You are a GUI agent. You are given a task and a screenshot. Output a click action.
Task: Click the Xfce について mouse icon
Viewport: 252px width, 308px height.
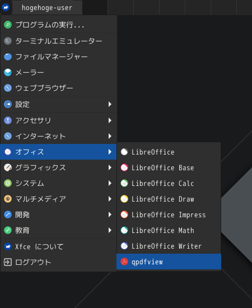8,246
